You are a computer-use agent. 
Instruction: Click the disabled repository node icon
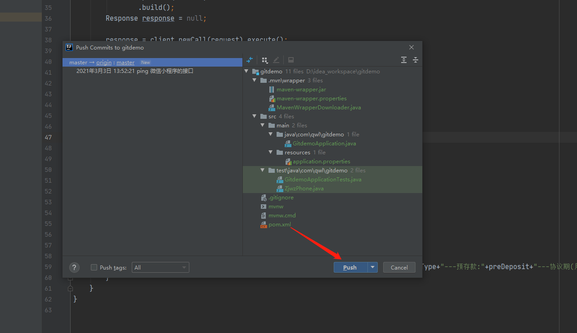click(x=291, y=60)
